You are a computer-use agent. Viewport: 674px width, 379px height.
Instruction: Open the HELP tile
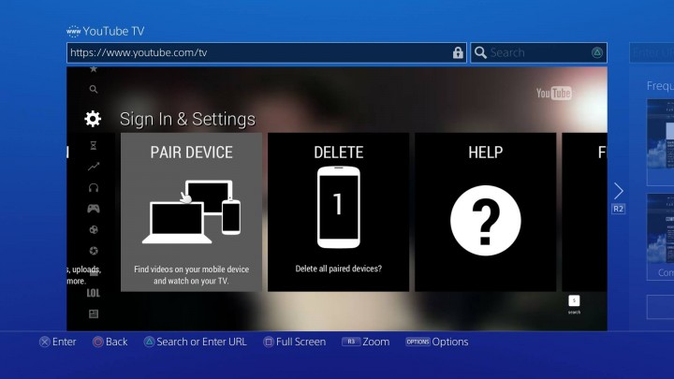(x=485, y=211)
